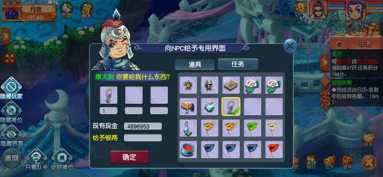Go back using the 返回 button
The height and width of the screenshot is (177, 383).
(x=11, y=158)
